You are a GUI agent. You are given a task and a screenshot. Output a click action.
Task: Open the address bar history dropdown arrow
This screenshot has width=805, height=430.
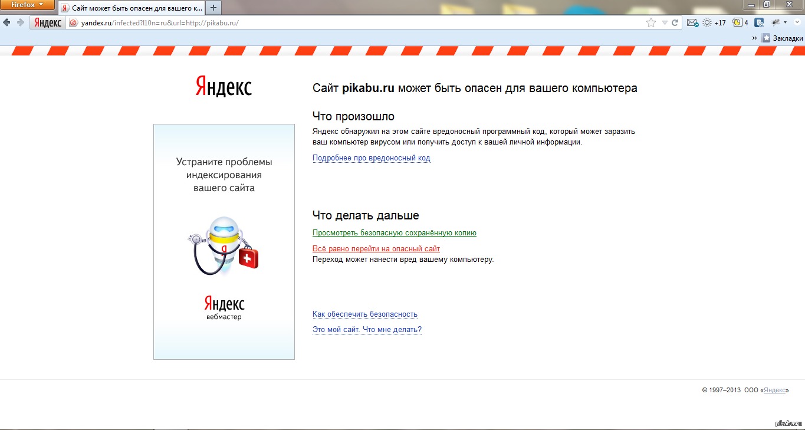click(x=665, y=22)
